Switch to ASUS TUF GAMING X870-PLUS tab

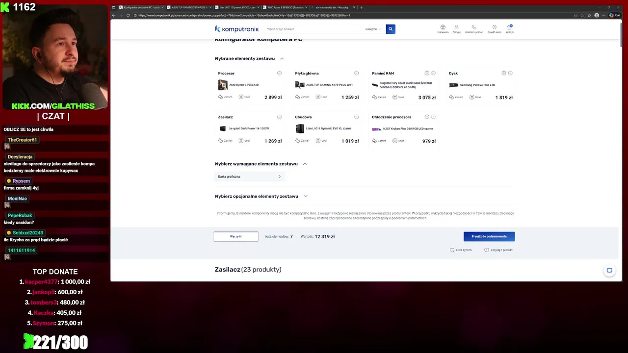pyautogui.click(x=189, y=7)
